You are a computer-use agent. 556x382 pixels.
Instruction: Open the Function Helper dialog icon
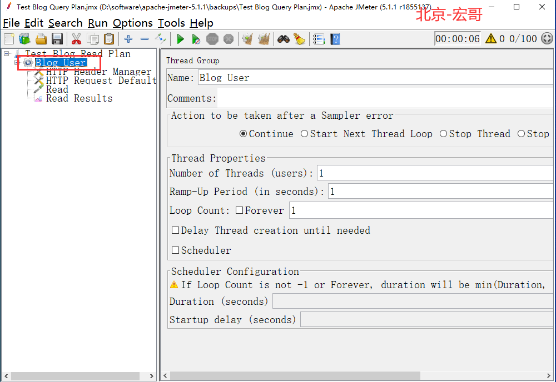[319, 39]
